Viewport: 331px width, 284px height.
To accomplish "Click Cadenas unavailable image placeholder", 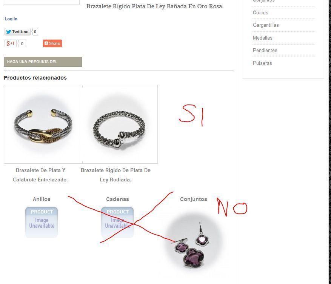I will coord(117,223).
